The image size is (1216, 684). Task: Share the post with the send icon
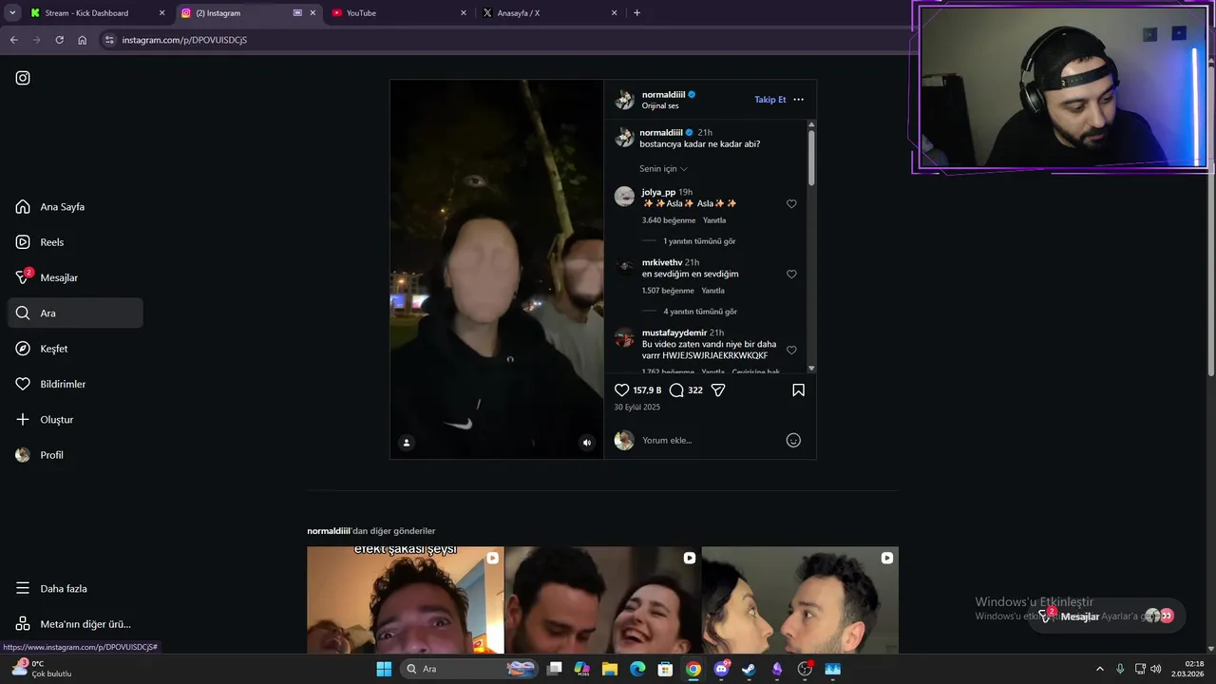tap(718, 390)
